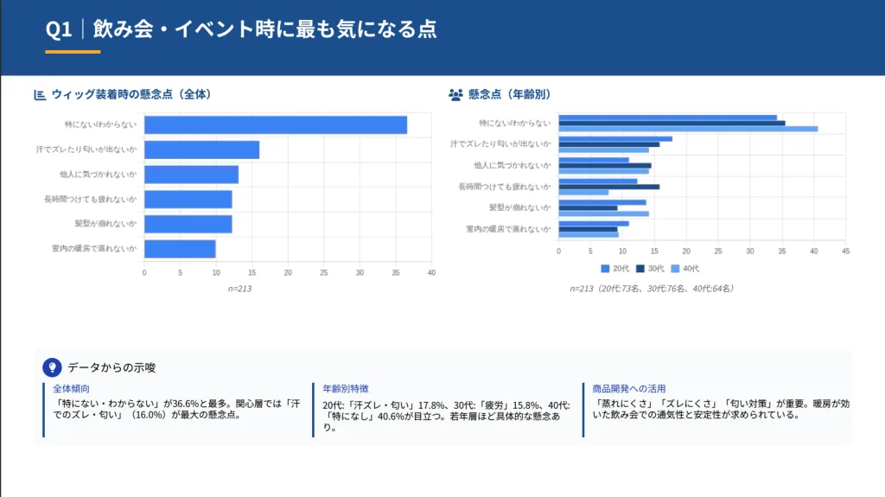Image resolution: width=885 pixels, height=497 pixels.
Task: Select the 全体傾向 heading
Action: click(71, 389)
